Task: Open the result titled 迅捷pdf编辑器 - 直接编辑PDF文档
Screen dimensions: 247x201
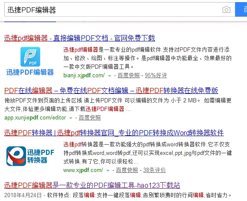Action: pos(79,38)
